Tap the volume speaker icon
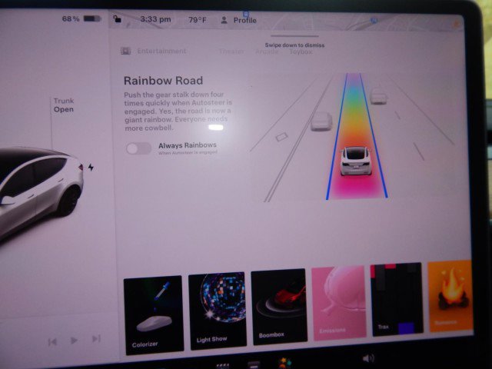 [368, 358]
